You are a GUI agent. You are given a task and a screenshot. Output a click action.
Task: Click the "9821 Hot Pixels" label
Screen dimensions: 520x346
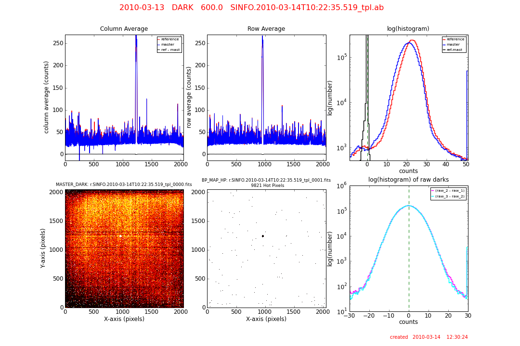266,185
